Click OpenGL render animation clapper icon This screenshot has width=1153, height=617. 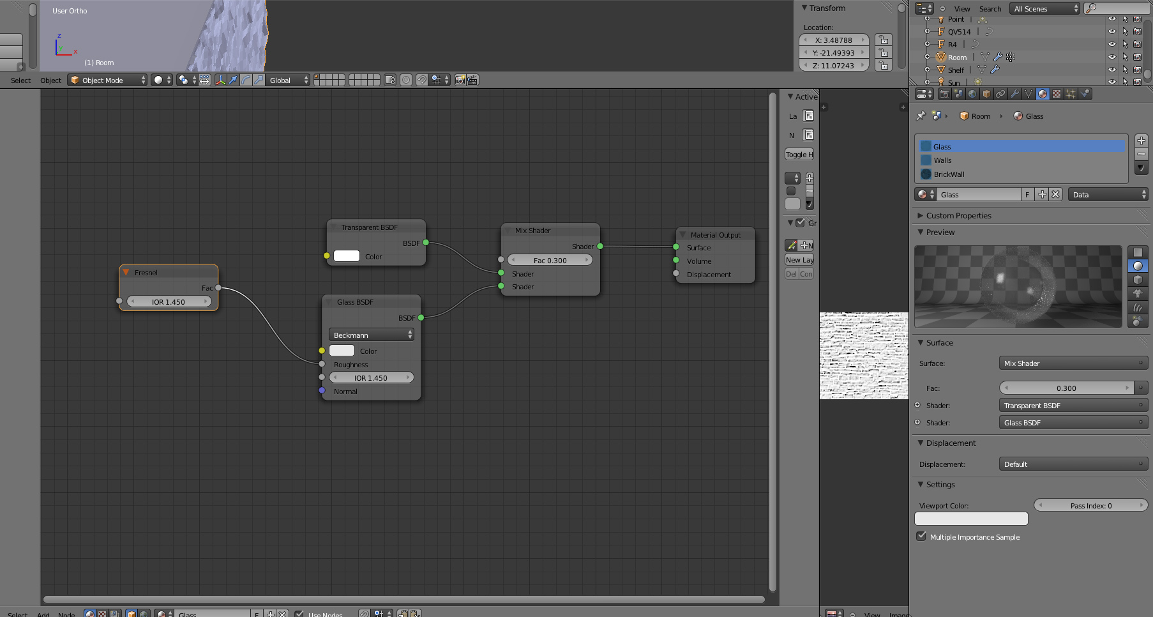pos(472,80)
